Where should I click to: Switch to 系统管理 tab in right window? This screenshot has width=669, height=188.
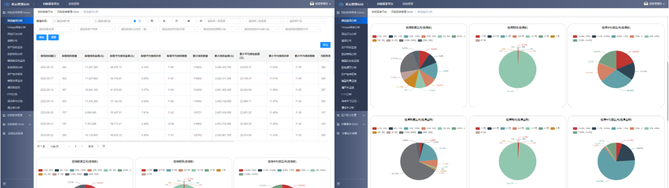(x=408, y=3)
